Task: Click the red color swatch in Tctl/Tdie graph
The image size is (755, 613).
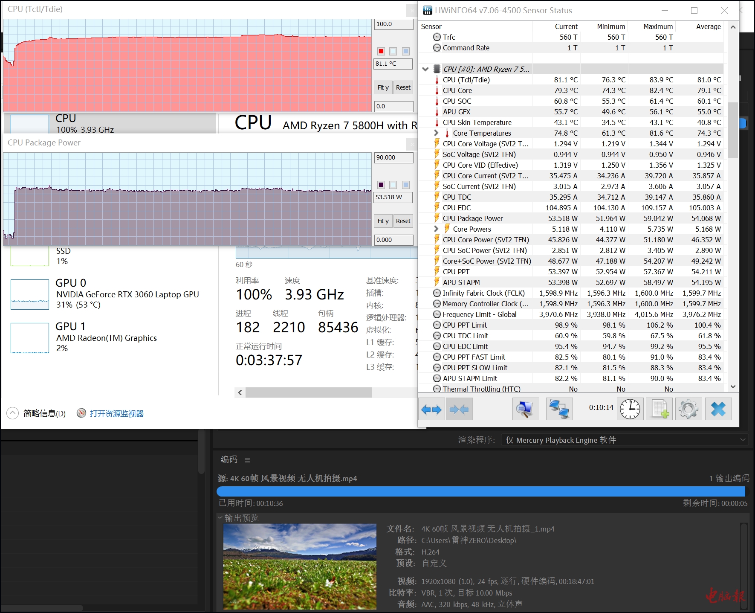Action: pyautogui.click(x=381, y=51)
